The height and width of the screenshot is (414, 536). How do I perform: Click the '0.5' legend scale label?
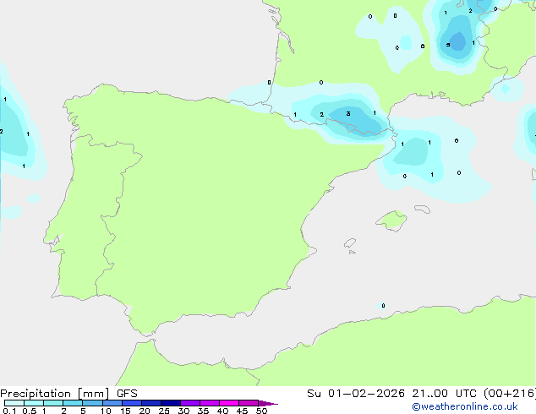point(30,411)
